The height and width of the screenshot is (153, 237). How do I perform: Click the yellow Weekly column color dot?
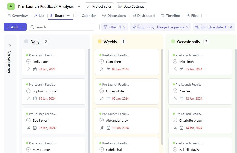(x=100, y=42)
